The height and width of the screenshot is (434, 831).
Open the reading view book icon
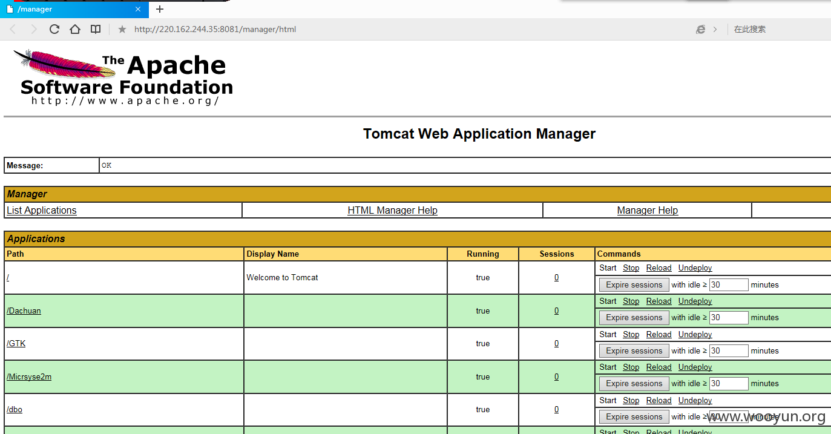95,29
